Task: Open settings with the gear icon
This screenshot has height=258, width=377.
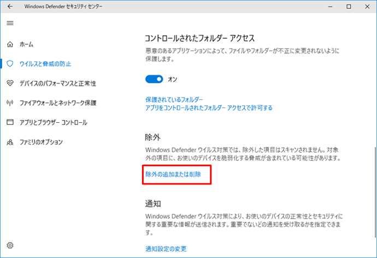Action: 10,245
